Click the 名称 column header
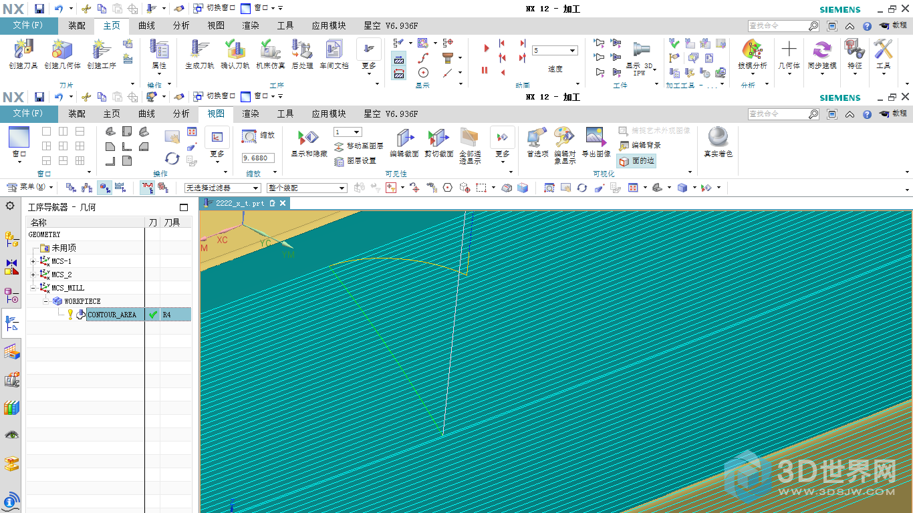This screenshot has width=913, height=513. coord(85,222)
